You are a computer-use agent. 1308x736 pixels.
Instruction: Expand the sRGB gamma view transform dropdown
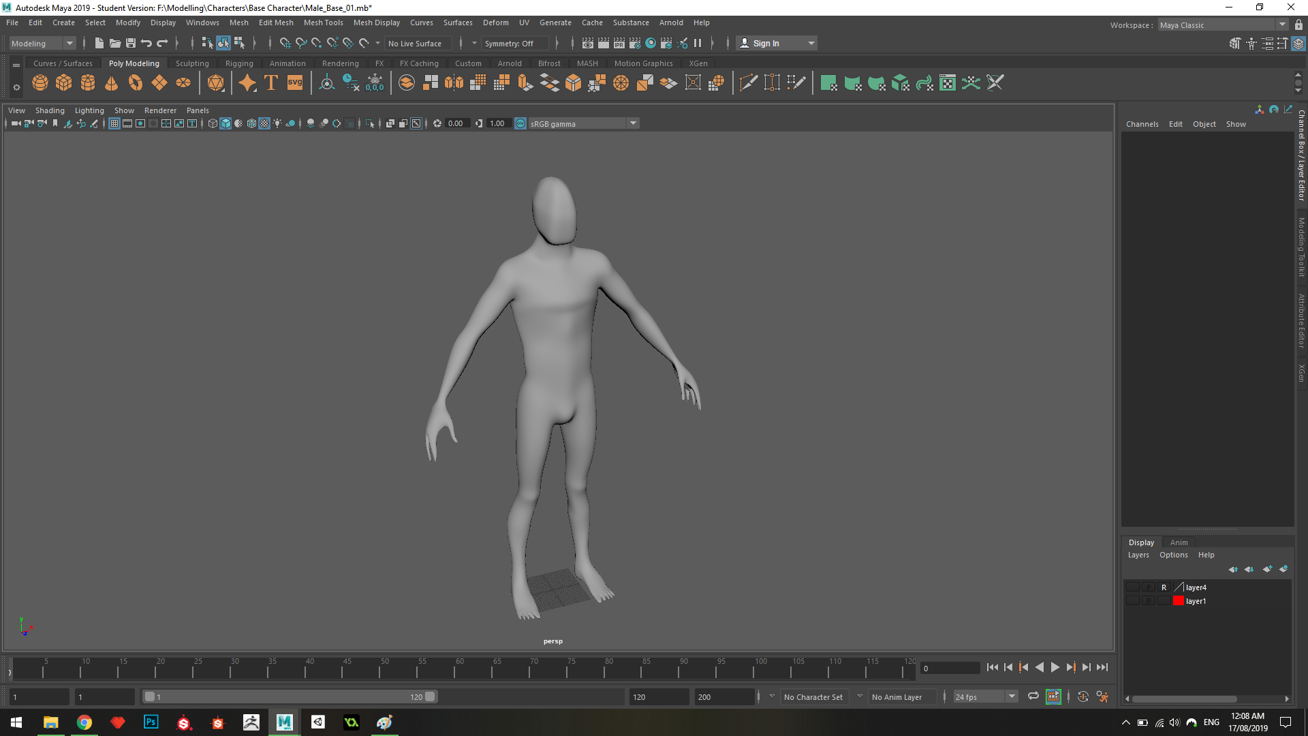point(633,123)
